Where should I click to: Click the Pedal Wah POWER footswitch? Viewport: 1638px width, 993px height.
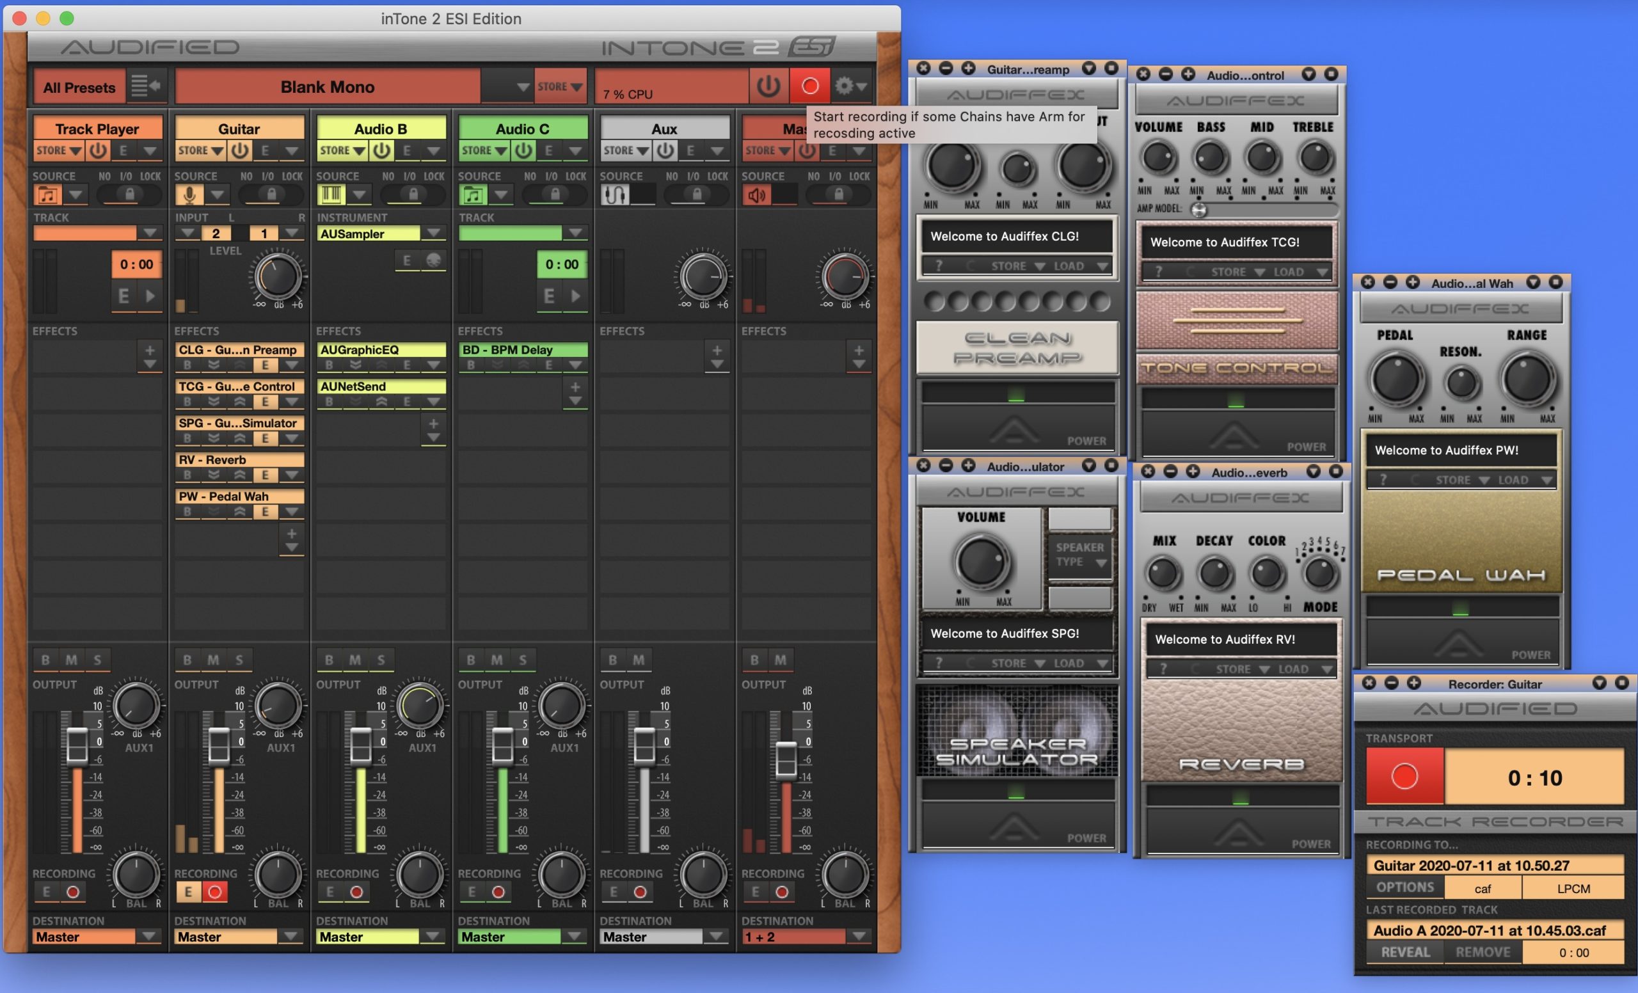click(1461, 641)
